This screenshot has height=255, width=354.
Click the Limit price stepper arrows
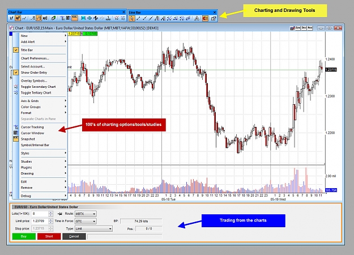click(x=51, y=221)
